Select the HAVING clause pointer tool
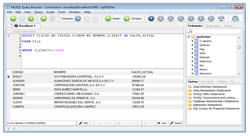Viewport: 250px width, 136px height. click(201, 19)
